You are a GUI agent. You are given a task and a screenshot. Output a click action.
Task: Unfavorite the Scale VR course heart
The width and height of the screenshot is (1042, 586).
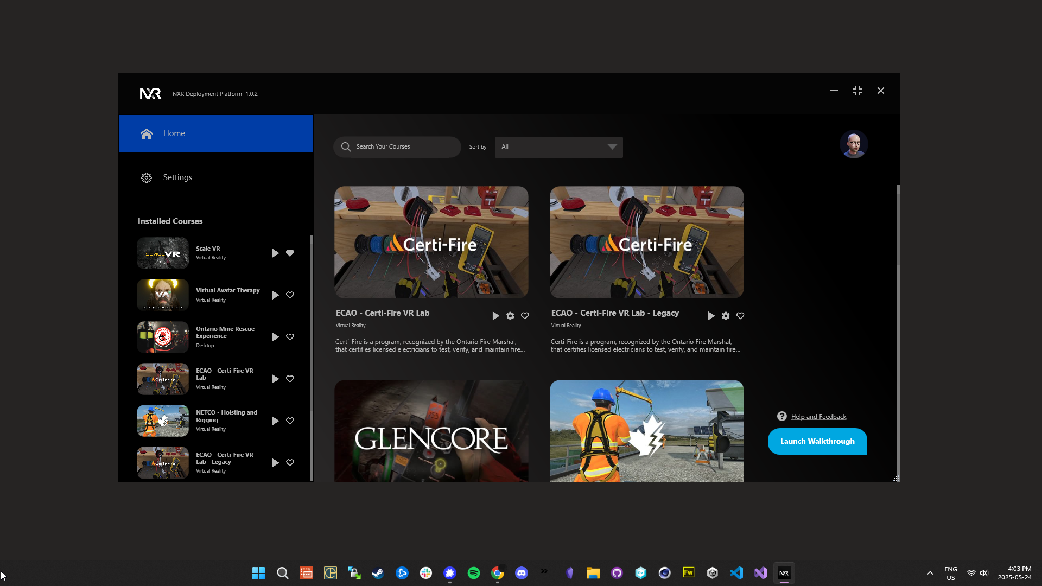point(290,253)
